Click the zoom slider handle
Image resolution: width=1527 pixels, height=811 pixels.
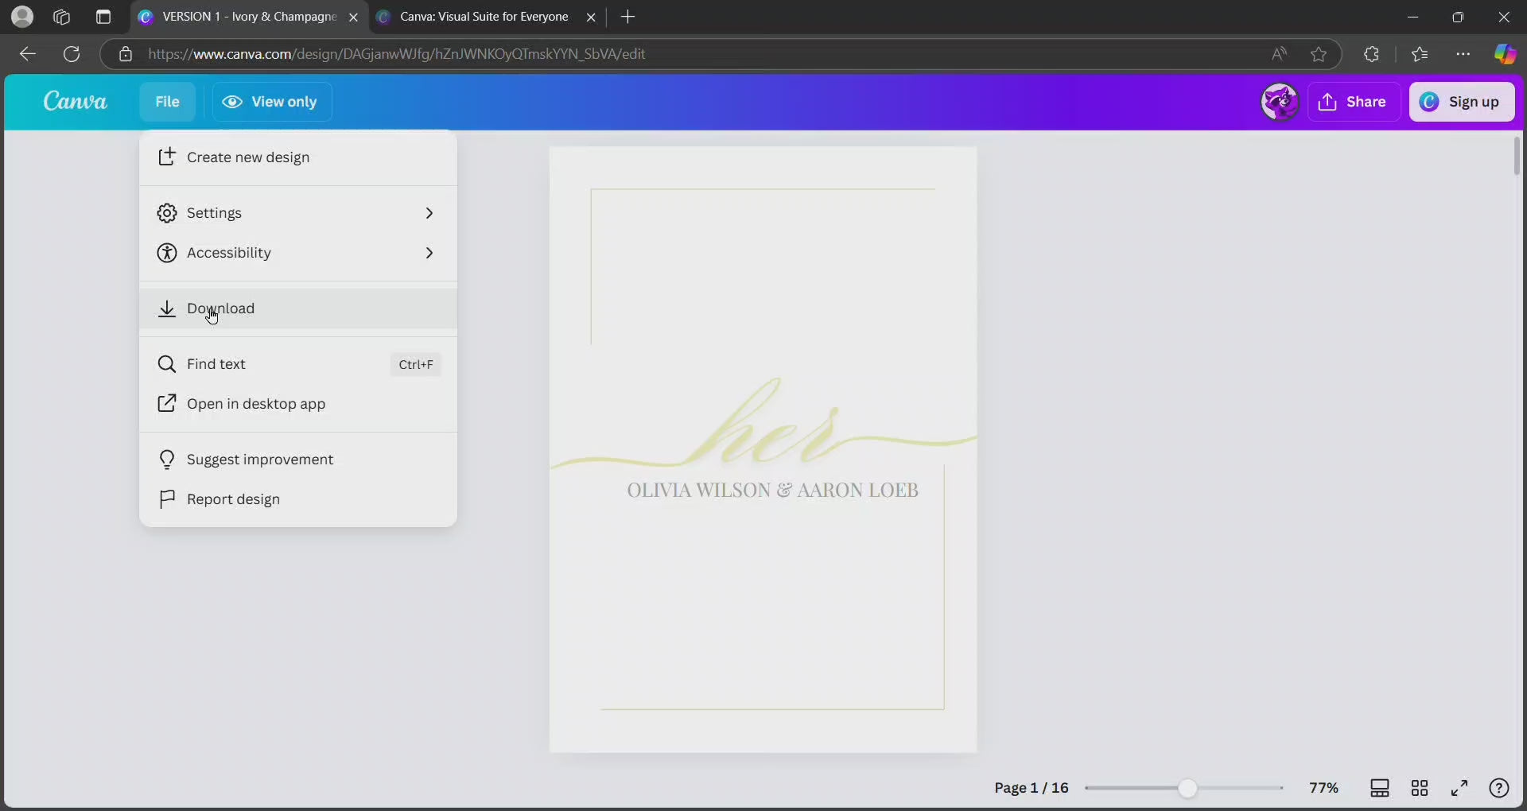click(x=1187, y=788)
